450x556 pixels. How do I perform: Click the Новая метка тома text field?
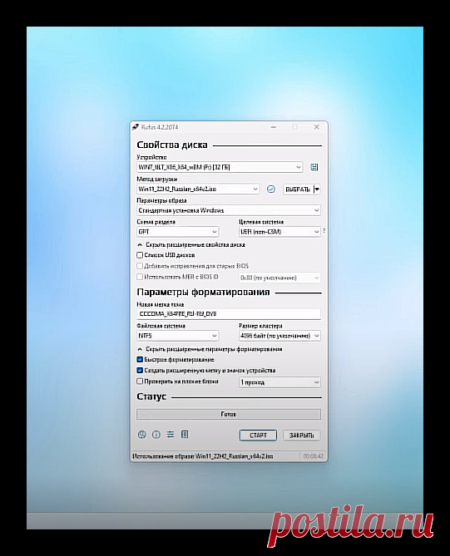point(229,314)
